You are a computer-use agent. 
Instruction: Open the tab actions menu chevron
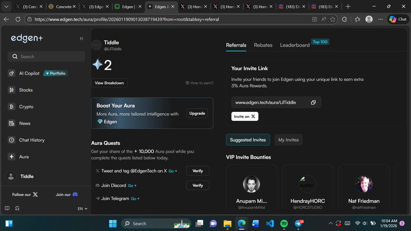(6, 7)
